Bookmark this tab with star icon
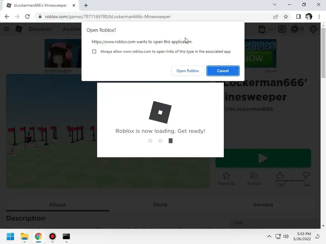The image size is (326, 244). coord(286,17)
